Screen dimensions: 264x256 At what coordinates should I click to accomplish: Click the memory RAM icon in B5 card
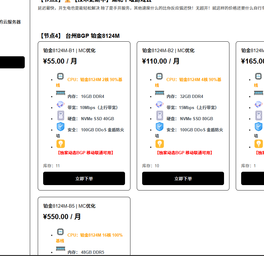point(60,249)
